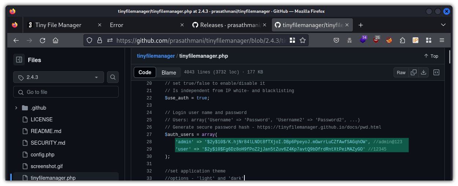Collapse the Files side panel icon
The width and height of the screenshot is (458, 186).
pos(19,60)
